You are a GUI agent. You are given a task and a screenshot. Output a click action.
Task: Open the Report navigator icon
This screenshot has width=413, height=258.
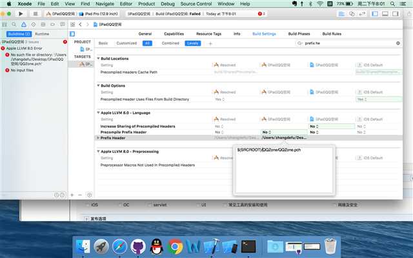tap(63, 25)
